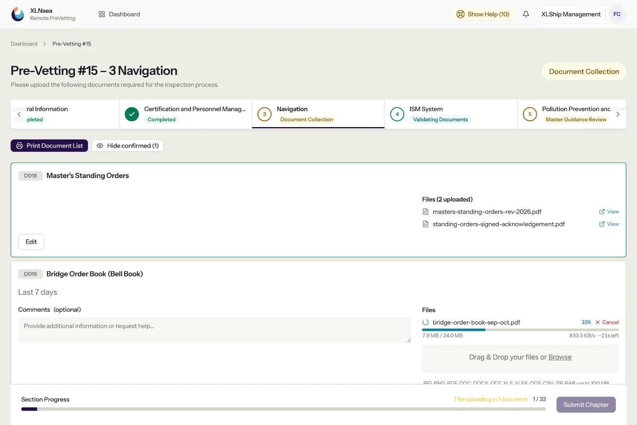Open the FC user avatar
Viewport: 637px width, 425px height.
tap(617, 14)
